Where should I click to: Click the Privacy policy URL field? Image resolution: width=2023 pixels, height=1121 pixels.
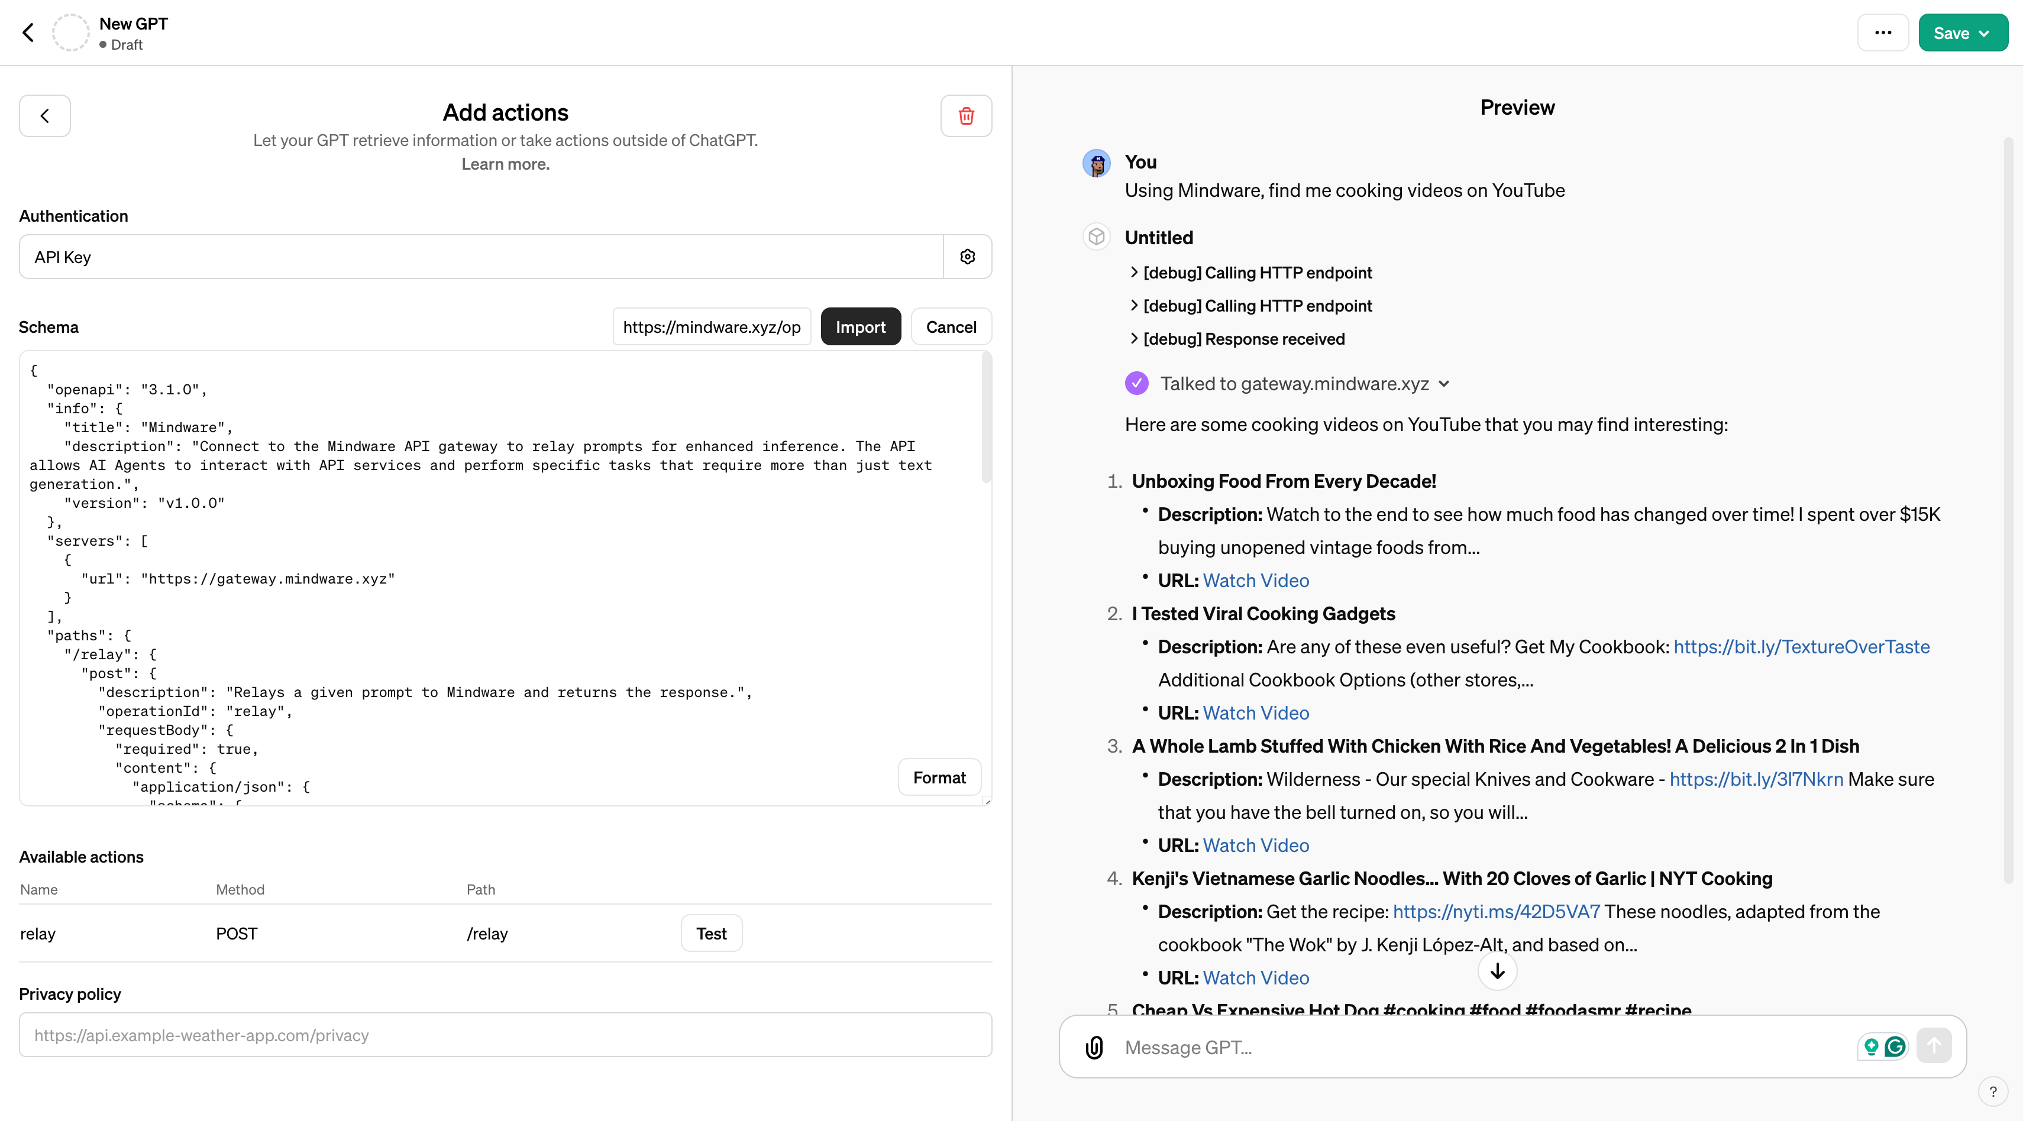pos(505,1035)
